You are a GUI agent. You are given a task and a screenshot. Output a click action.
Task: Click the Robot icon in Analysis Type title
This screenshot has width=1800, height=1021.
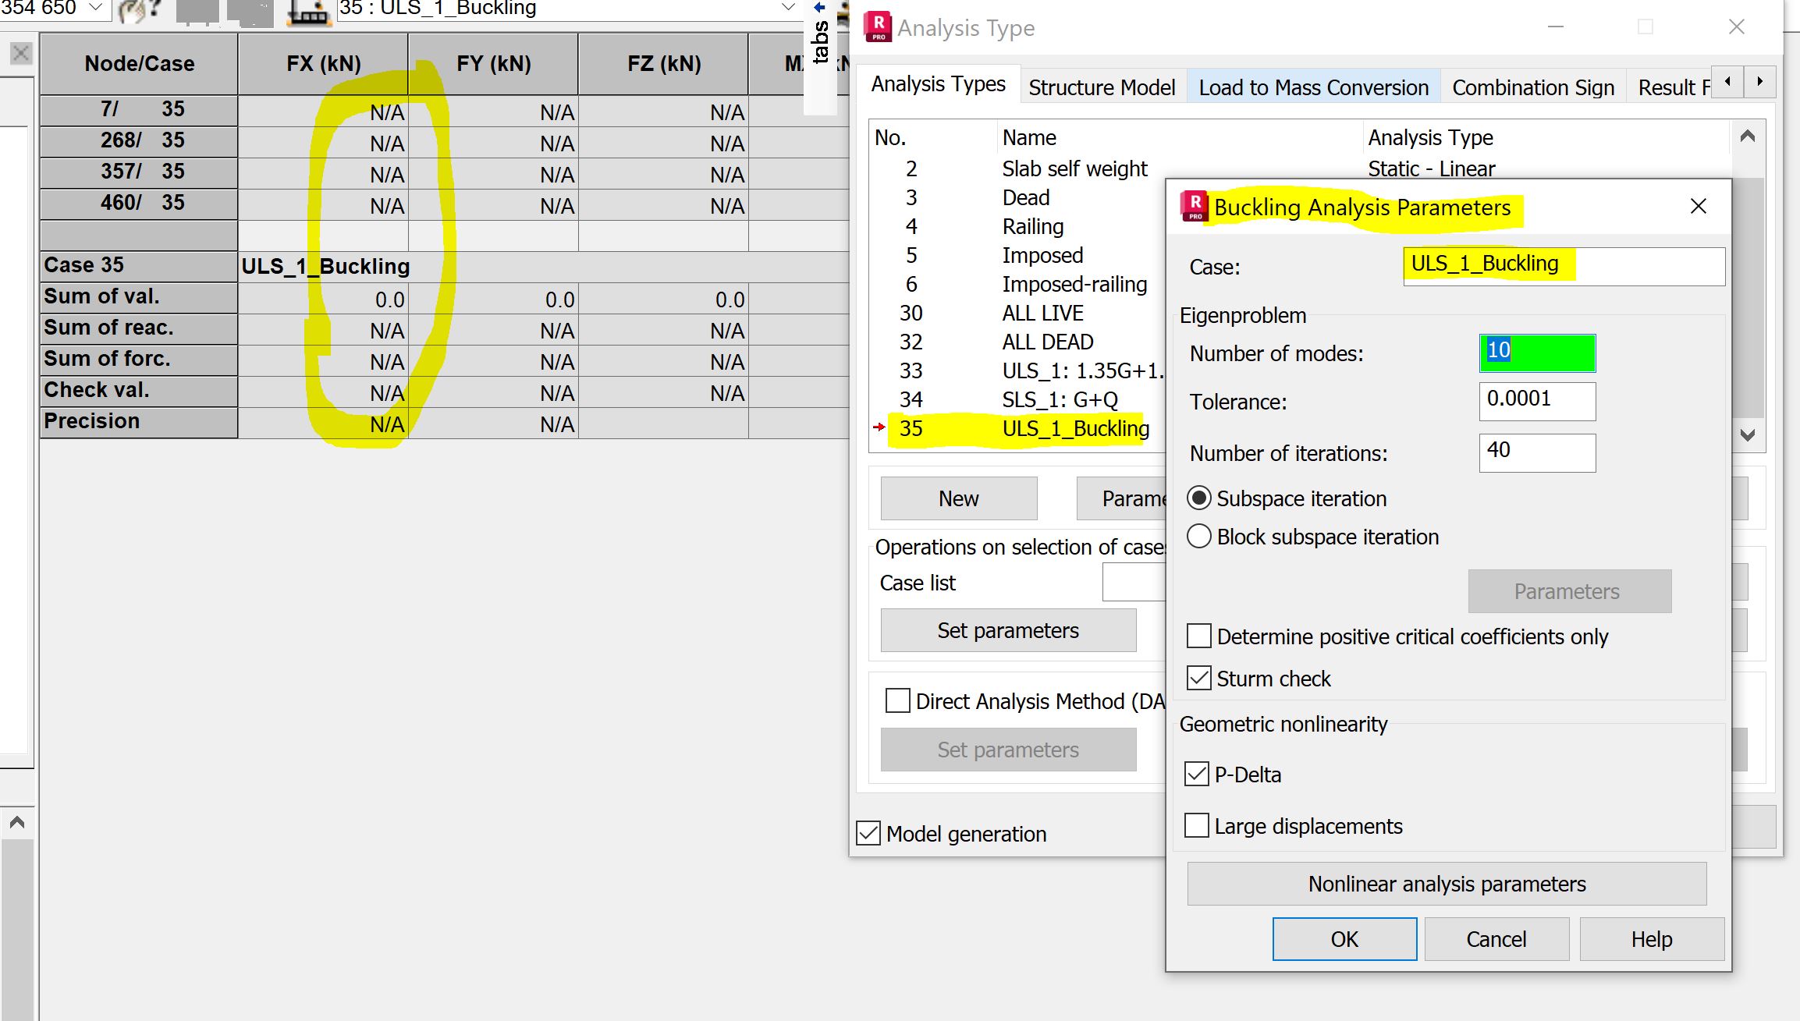click(878, 27)
